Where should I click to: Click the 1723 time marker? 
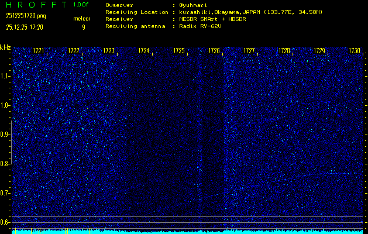pos(109,51)
